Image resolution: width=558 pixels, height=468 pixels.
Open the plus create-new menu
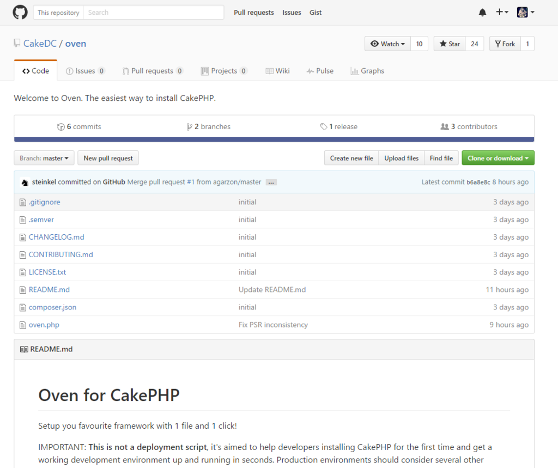click(x=502, y=12)
